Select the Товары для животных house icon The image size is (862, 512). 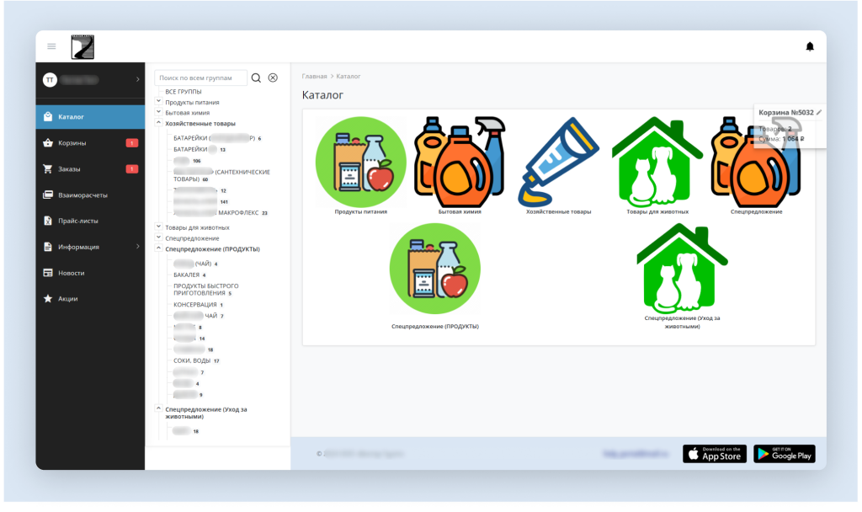point(657,162)
